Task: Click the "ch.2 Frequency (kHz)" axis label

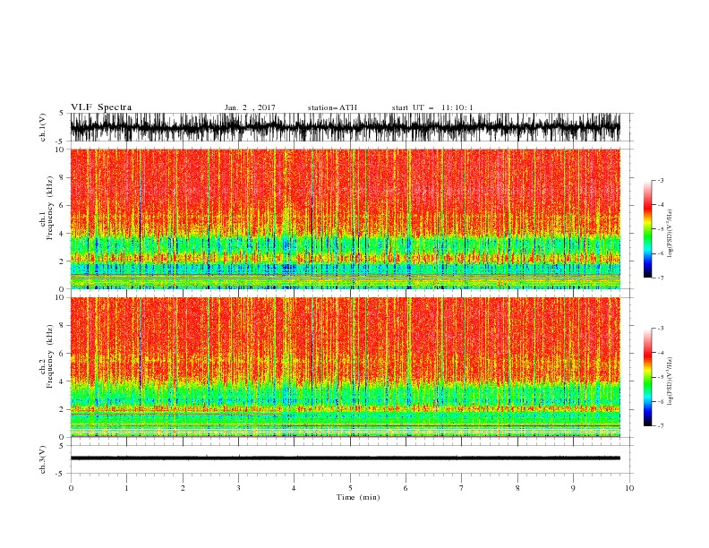Action: pos(47,356)
